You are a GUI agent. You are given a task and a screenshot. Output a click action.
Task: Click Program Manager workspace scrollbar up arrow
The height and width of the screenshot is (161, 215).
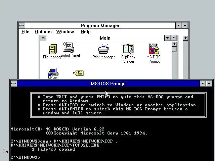pos(185,38)
